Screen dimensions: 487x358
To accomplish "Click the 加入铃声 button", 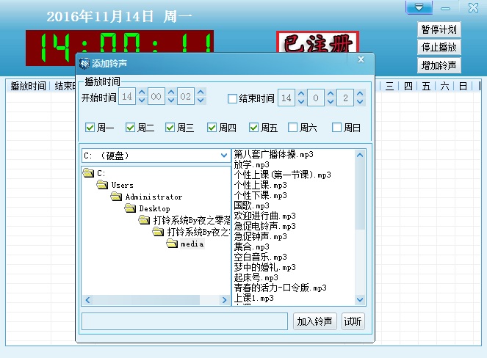I will tap(315, 321).
